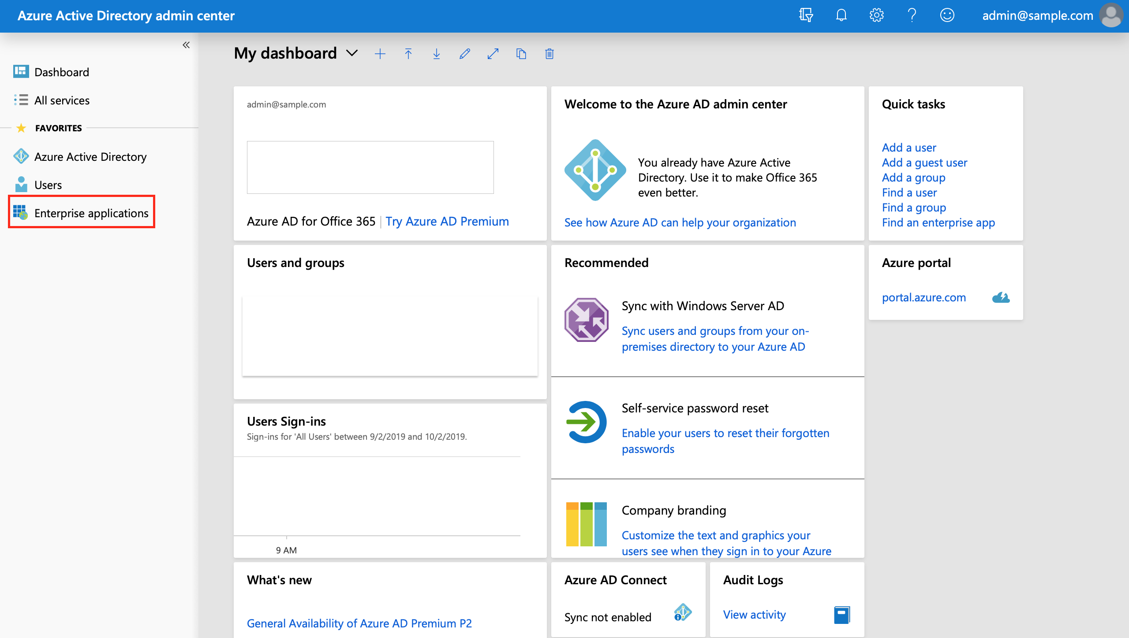Click the Audit Logs book icon
This screenshot has height=638, width=1129.
point(842,615)
